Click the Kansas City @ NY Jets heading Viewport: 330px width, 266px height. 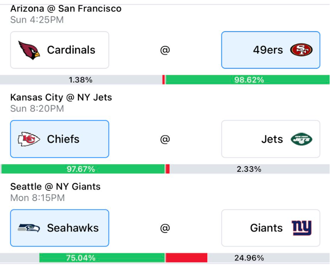pyautogui.click(x=61, y=97)
